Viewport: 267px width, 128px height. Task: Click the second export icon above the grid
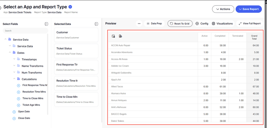pos(120,36)
